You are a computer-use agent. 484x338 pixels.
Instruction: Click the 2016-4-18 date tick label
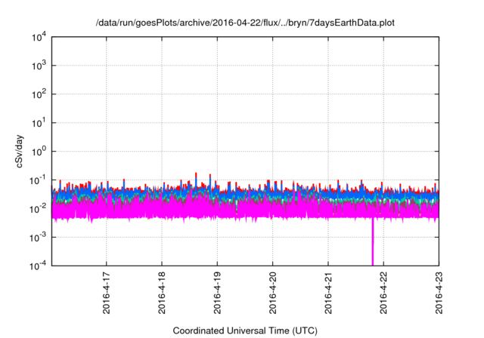162,293
